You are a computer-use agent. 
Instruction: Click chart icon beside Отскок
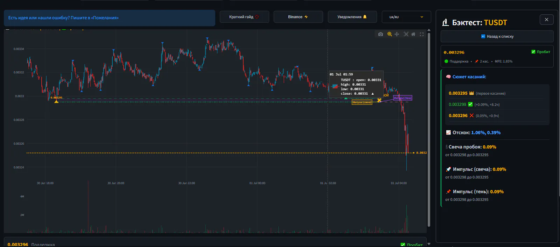click(x=448, y=133)
